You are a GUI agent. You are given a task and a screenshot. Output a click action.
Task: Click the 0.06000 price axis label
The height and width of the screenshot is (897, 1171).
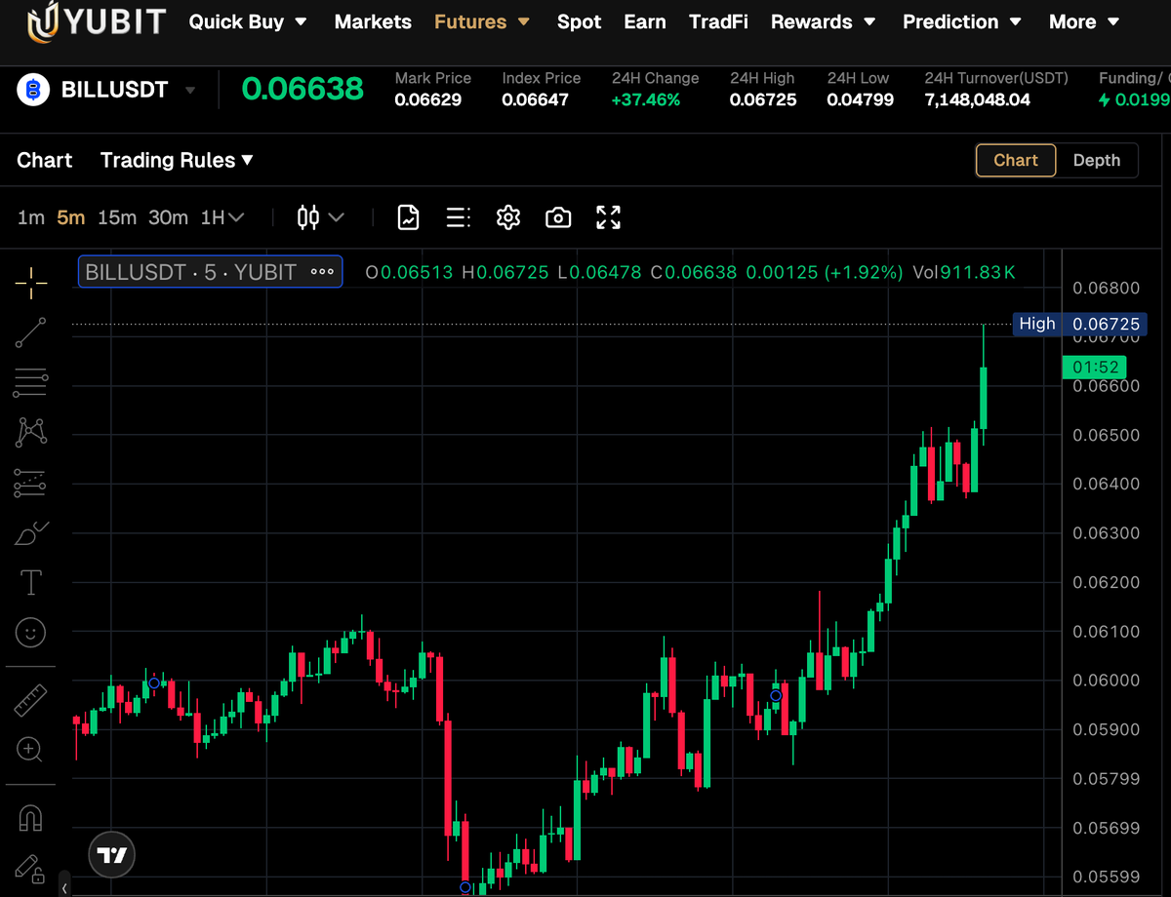tap(1107, 680)
